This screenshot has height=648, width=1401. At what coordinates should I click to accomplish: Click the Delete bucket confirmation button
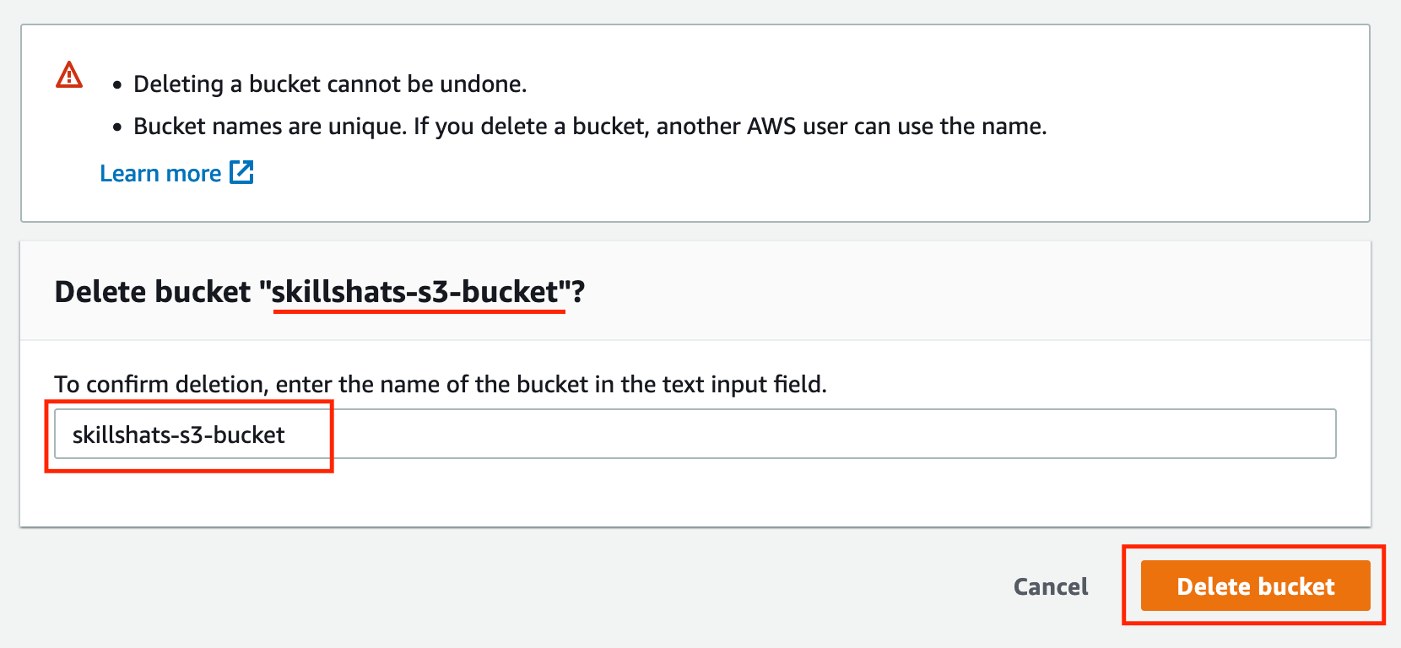(1254, 586)
